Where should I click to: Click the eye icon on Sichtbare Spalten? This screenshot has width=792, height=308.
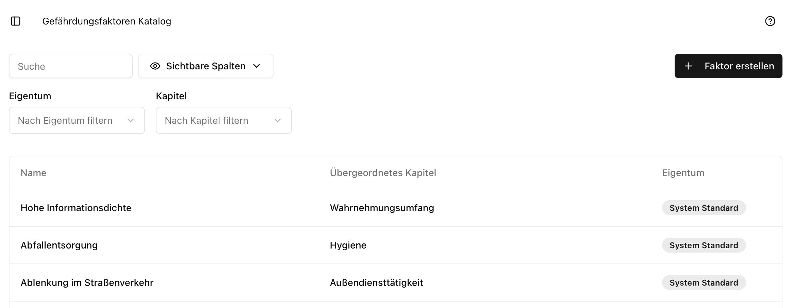pyautogui.click(x=155, y=66)
